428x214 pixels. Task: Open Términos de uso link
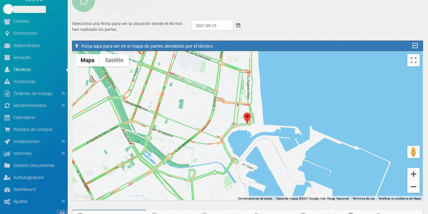[364, 198]
